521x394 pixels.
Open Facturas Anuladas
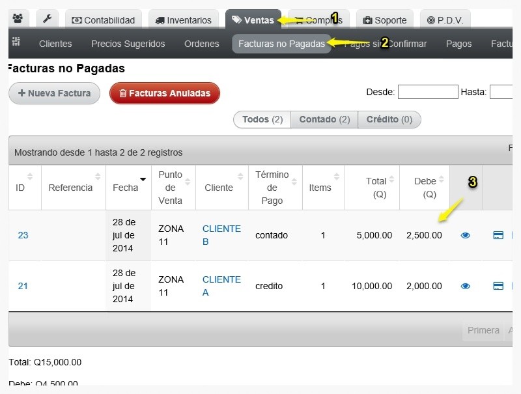pos(165,93)
